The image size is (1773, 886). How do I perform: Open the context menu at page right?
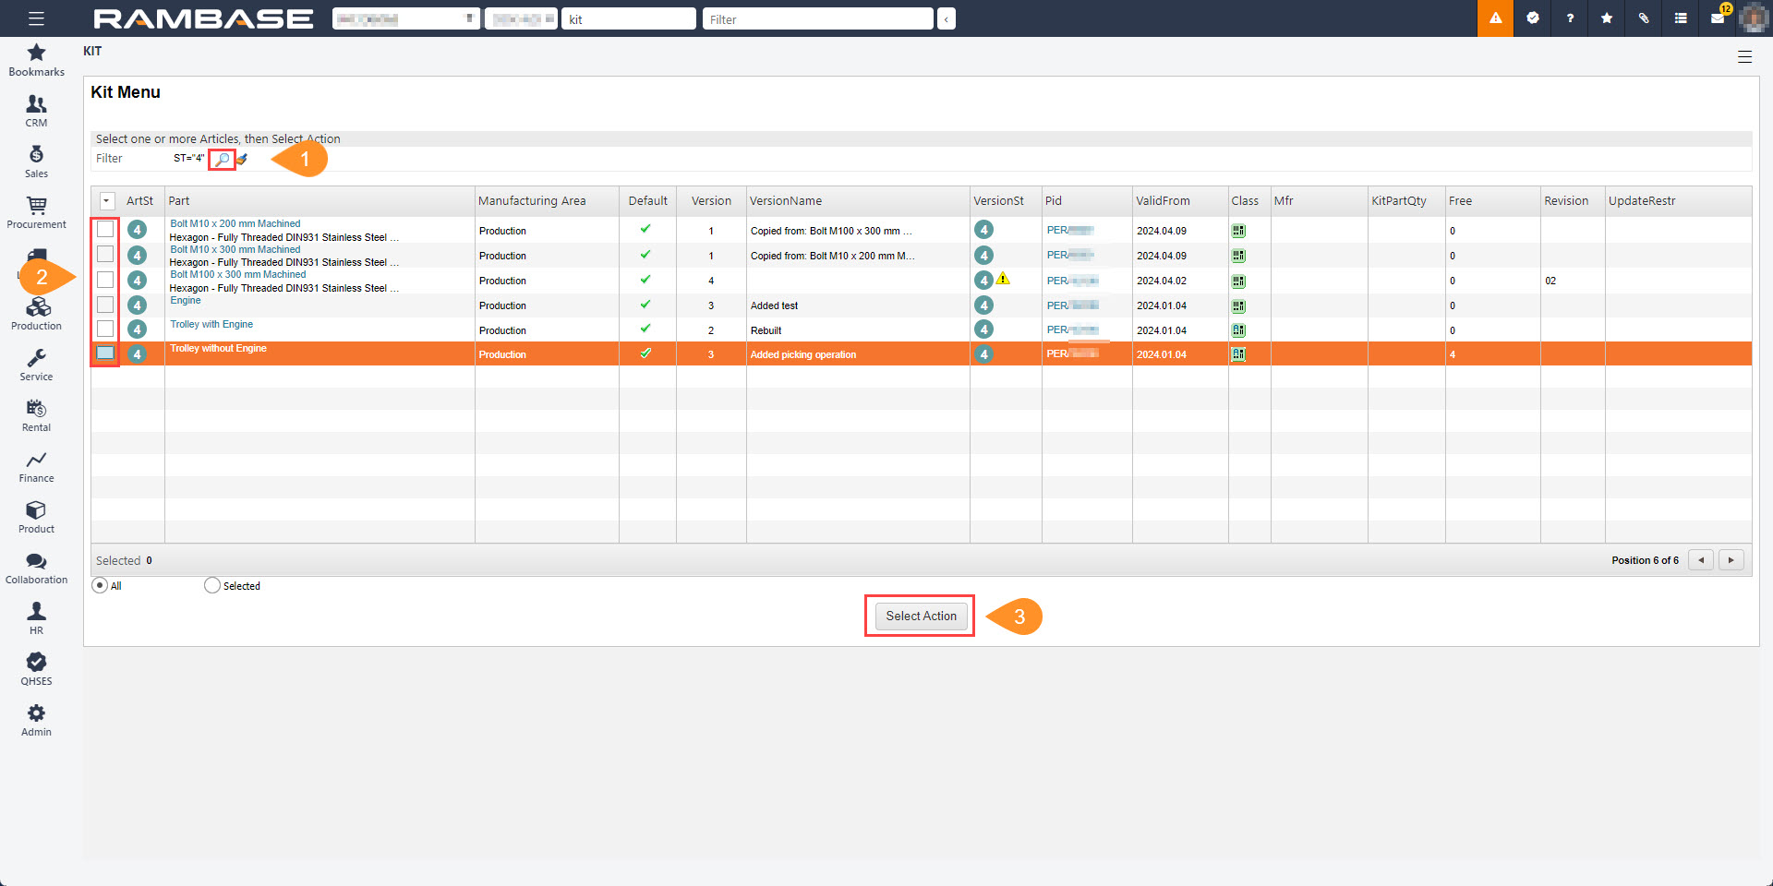click(1744, 57)
